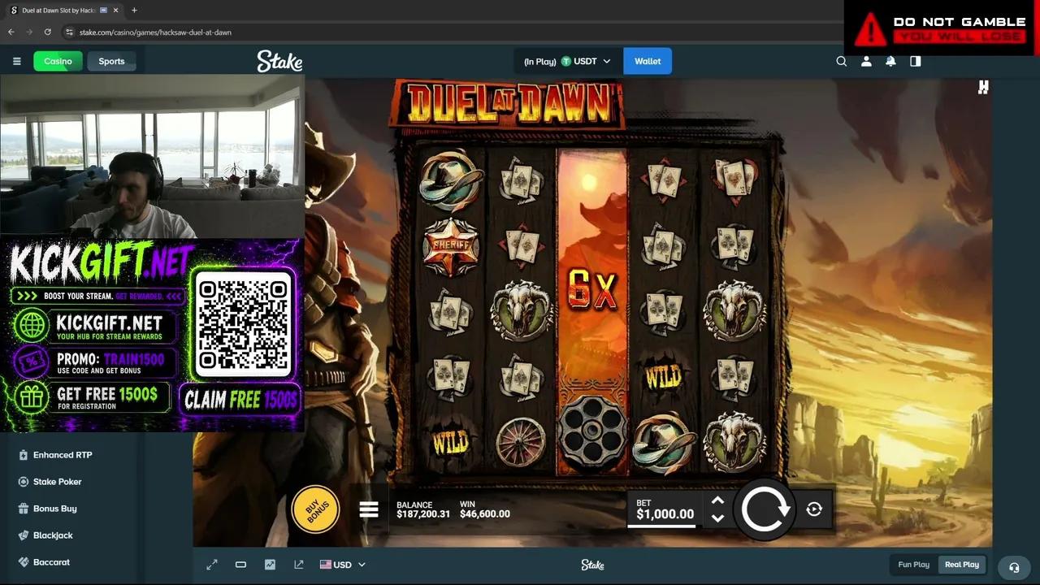Switch to theatre mode
This screenshot has width=1040, height=585.
pyautogui.click(x=240, y=565)
